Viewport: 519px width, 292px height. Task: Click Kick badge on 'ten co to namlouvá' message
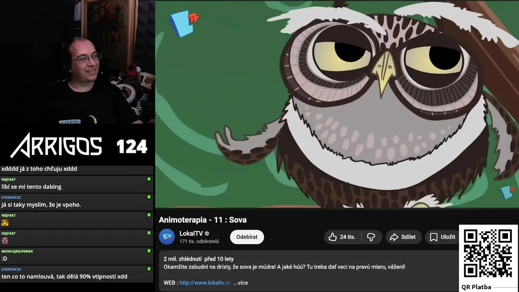click(149, 268)
